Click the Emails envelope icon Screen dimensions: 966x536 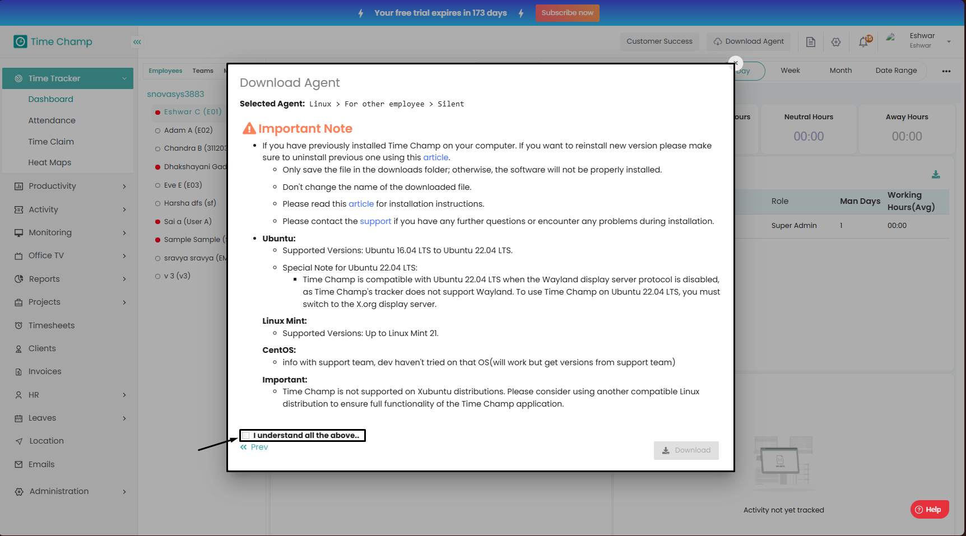pos(18,464)
